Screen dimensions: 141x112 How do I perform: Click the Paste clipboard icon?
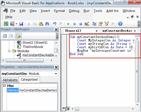[x=41, y=24]
